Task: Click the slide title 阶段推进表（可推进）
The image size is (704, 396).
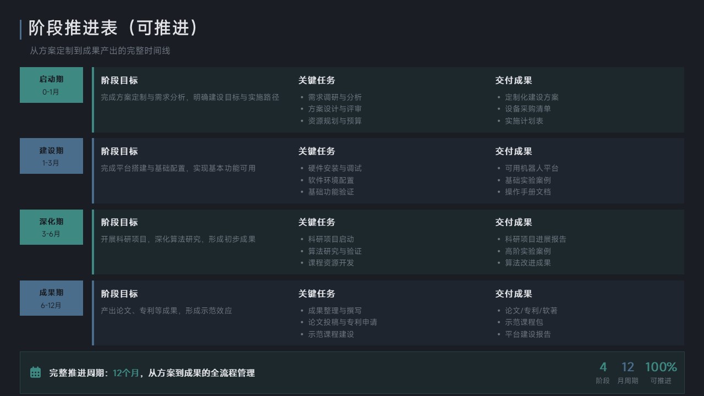Action: coord(113,28)
